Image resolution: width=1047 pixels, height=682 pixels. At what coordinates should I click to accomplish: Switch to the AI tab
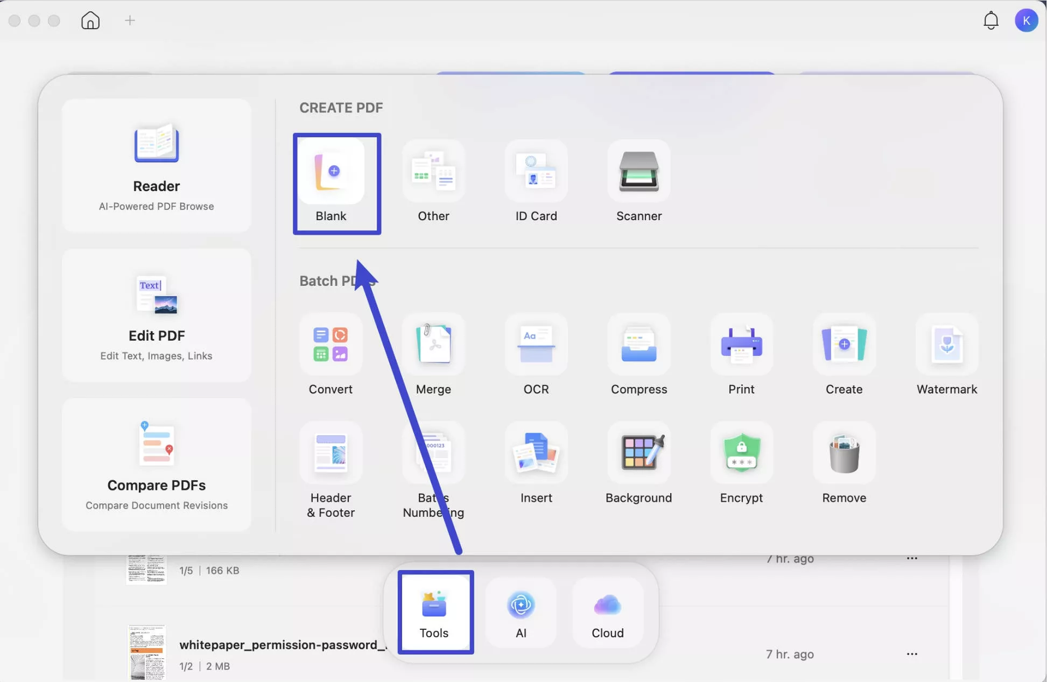(521, 613)
